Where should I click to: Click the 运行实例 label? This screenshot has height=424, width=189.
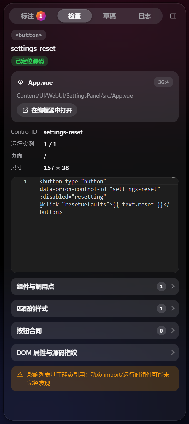(x=22, y=144)
